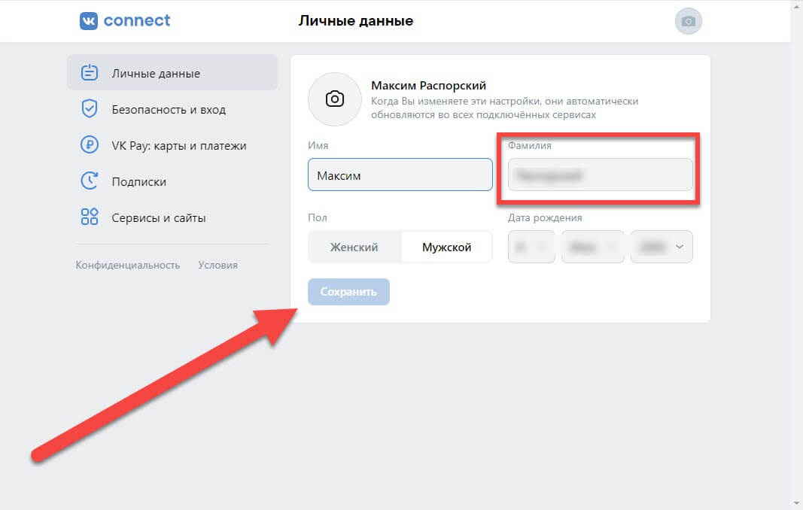Open the Условия link
This screenshot has width=803, height=510.
pyautogui.click(x=217, y=266)
